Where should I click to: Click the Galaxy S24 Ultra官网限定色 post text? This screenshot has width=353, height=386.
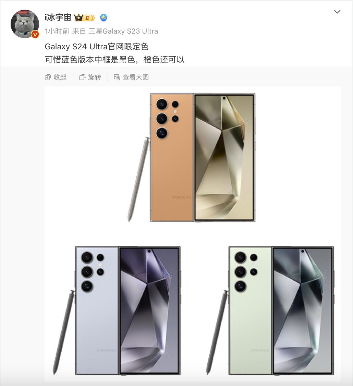pyautogui.click(x=97, y=47)
